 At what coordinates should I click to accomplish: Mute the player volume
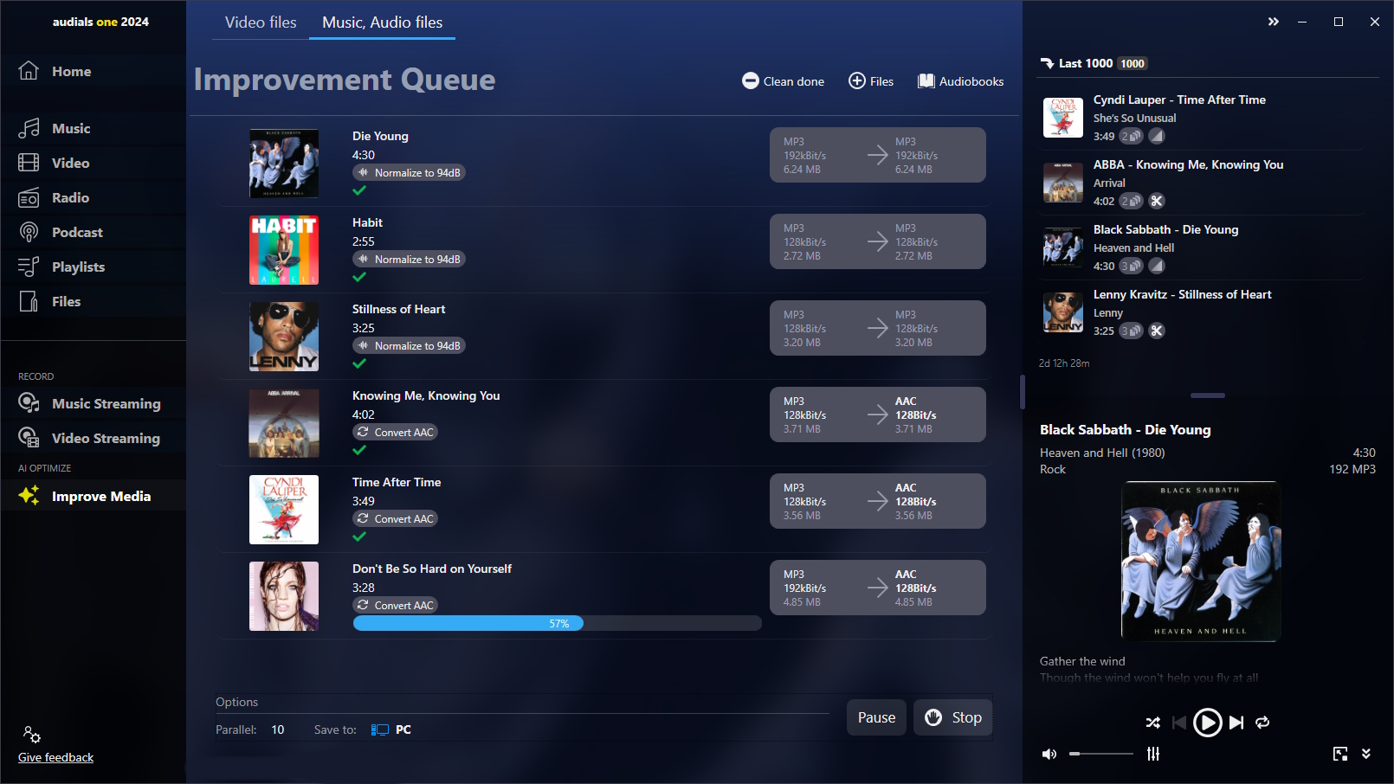[x=1049, y=754]
